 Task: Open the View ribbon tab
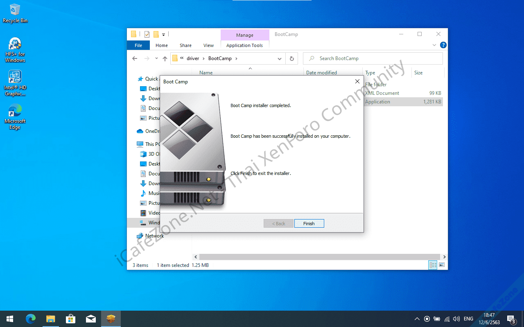208,45
